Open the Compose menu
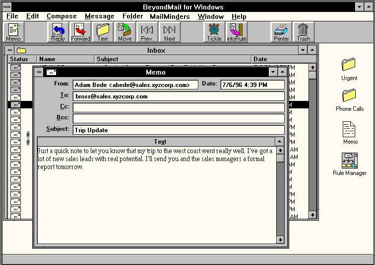This screenshot has width=375, height=265. [62, 16]
